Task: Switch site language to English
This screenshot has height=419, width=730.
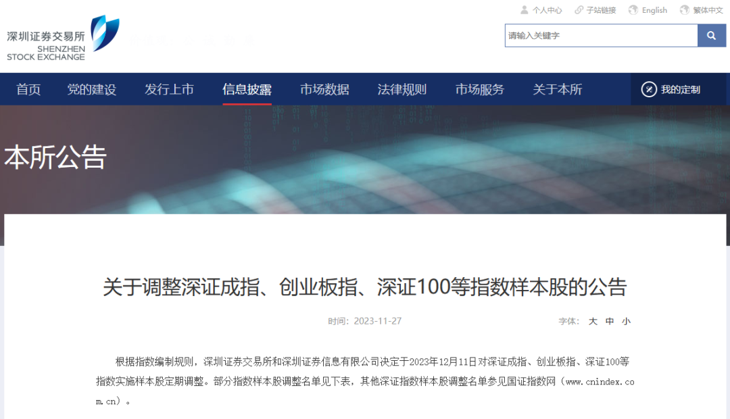Action: click(654, 9)
